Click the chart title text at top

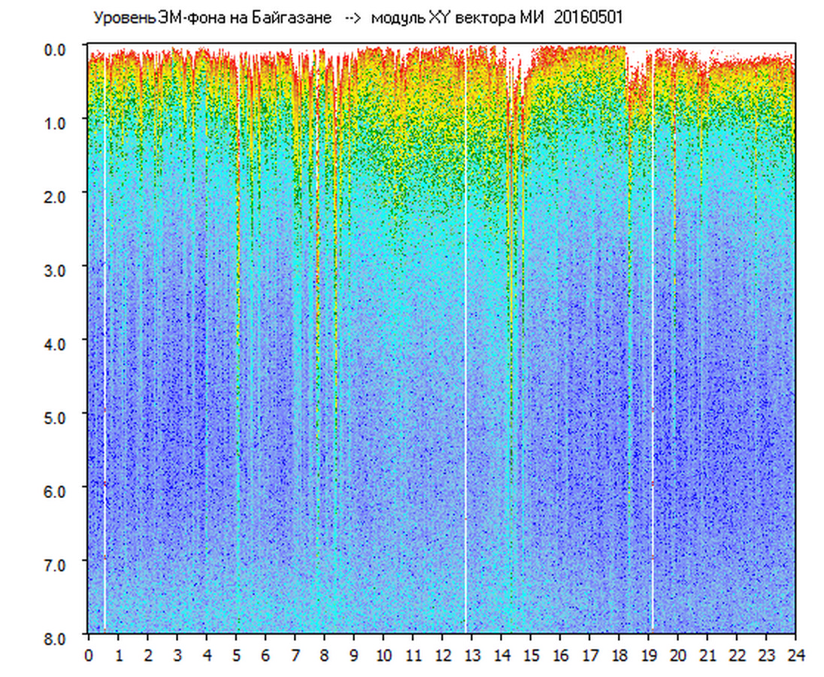[357, 18]
